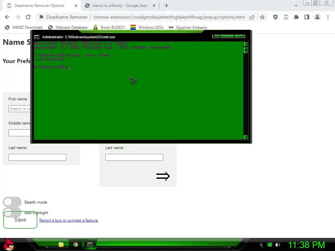Open the uBlock shield extension icon
Image resolution: width=335 pixels, height=251 pixels.
(275, 17)
